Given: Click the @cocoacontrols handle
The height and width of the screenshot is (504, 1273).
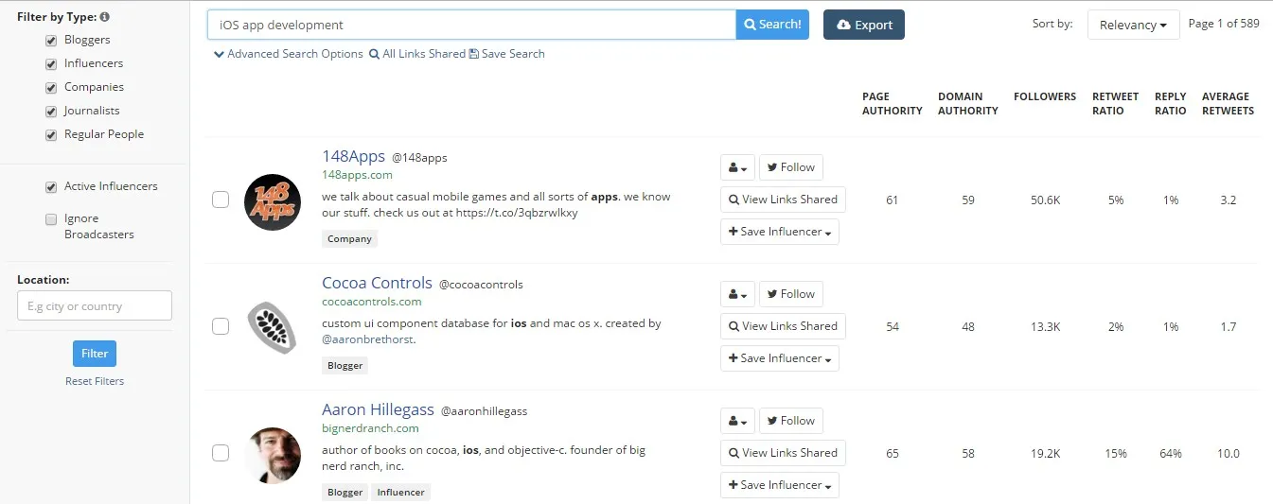Looking at the screenshot, I should tap(481, 285).
